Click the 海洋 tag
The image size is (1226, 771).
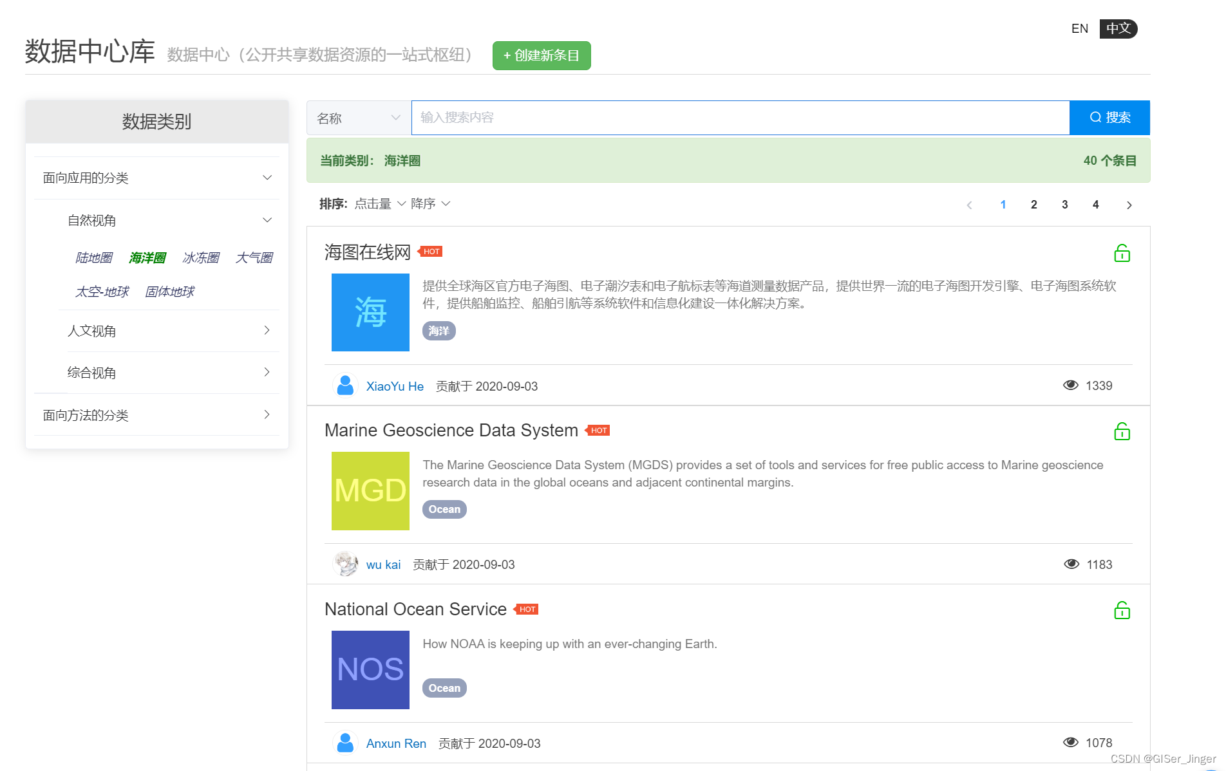click(439, 331)
